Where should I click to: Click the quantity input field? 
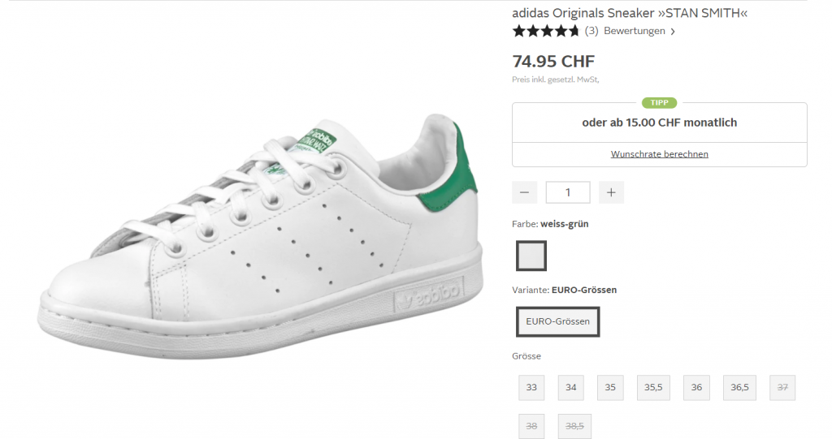tap(567, 192)
